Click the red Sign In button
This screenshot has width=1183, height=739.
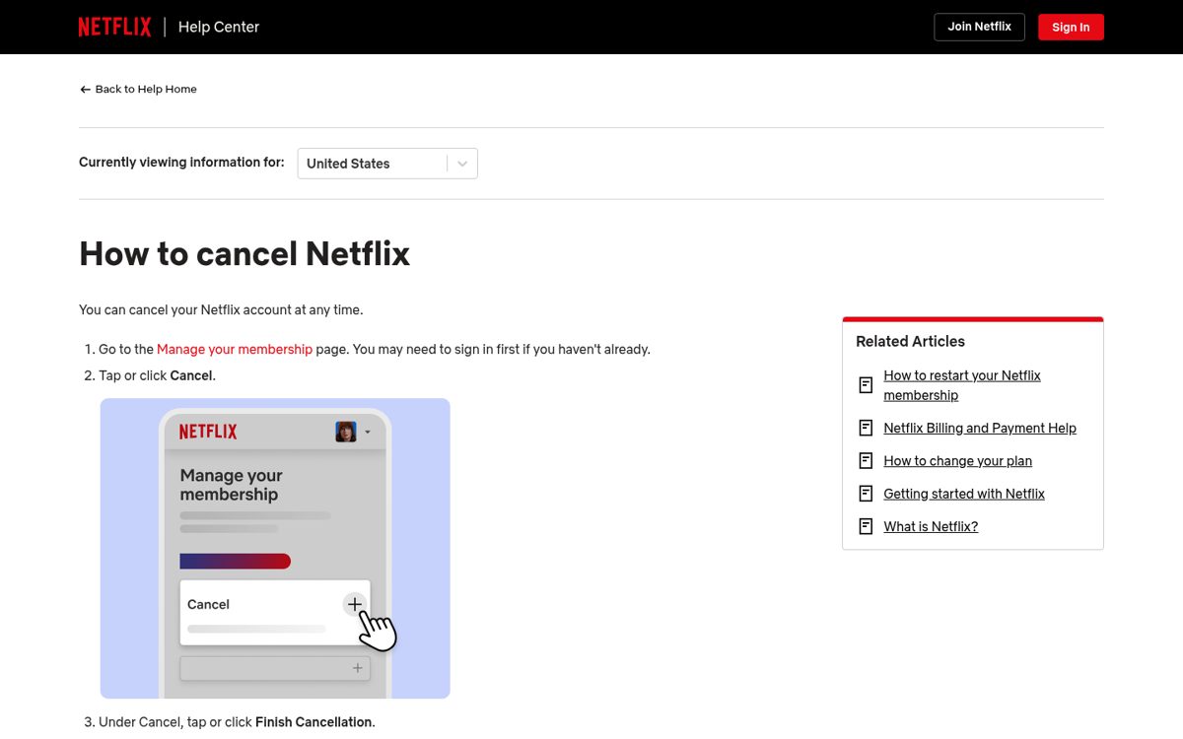pyautogui.click(x=1071, y=27)
